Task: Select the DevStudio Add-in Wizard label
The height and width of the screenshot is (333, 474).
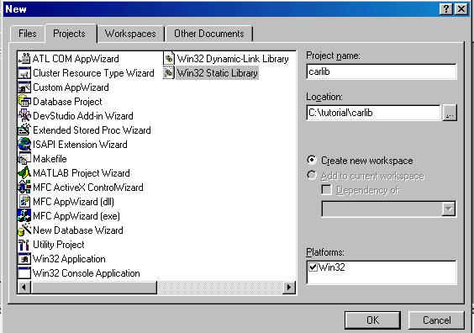Action: tap(83, 115)
